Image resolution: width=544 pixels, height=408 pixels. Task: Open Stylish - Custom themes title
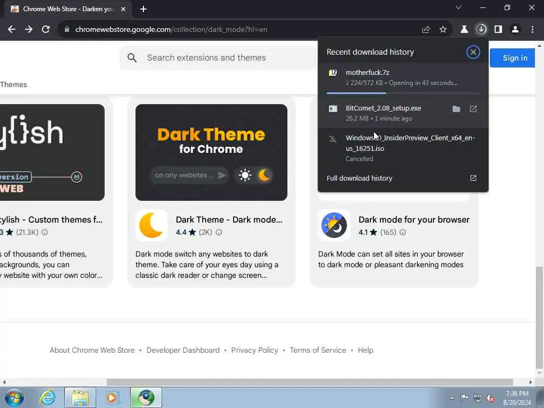[51, 219]
